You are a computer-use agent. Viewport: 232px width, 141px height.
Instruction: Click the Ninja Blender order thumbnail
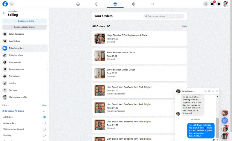pos(100,39)
